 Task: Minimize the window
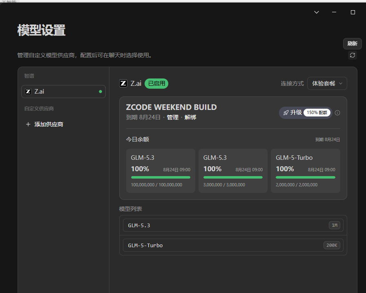tap(334, 12)
